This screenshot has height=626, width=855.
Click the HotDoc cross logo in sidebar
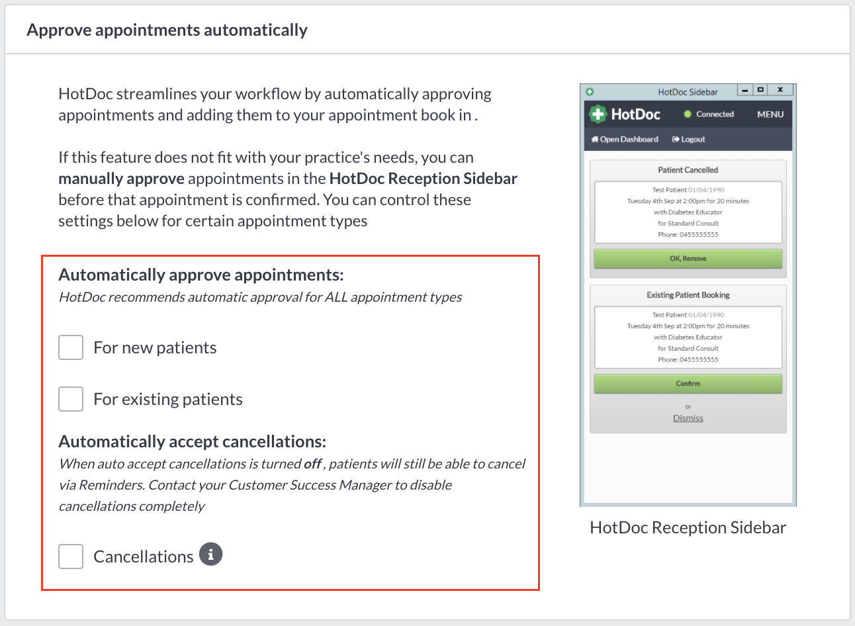[x=598, y=114]
